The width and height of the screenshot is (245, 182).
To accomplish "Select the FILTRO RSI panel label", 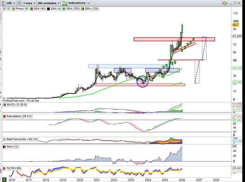I will tap(14, 168).
